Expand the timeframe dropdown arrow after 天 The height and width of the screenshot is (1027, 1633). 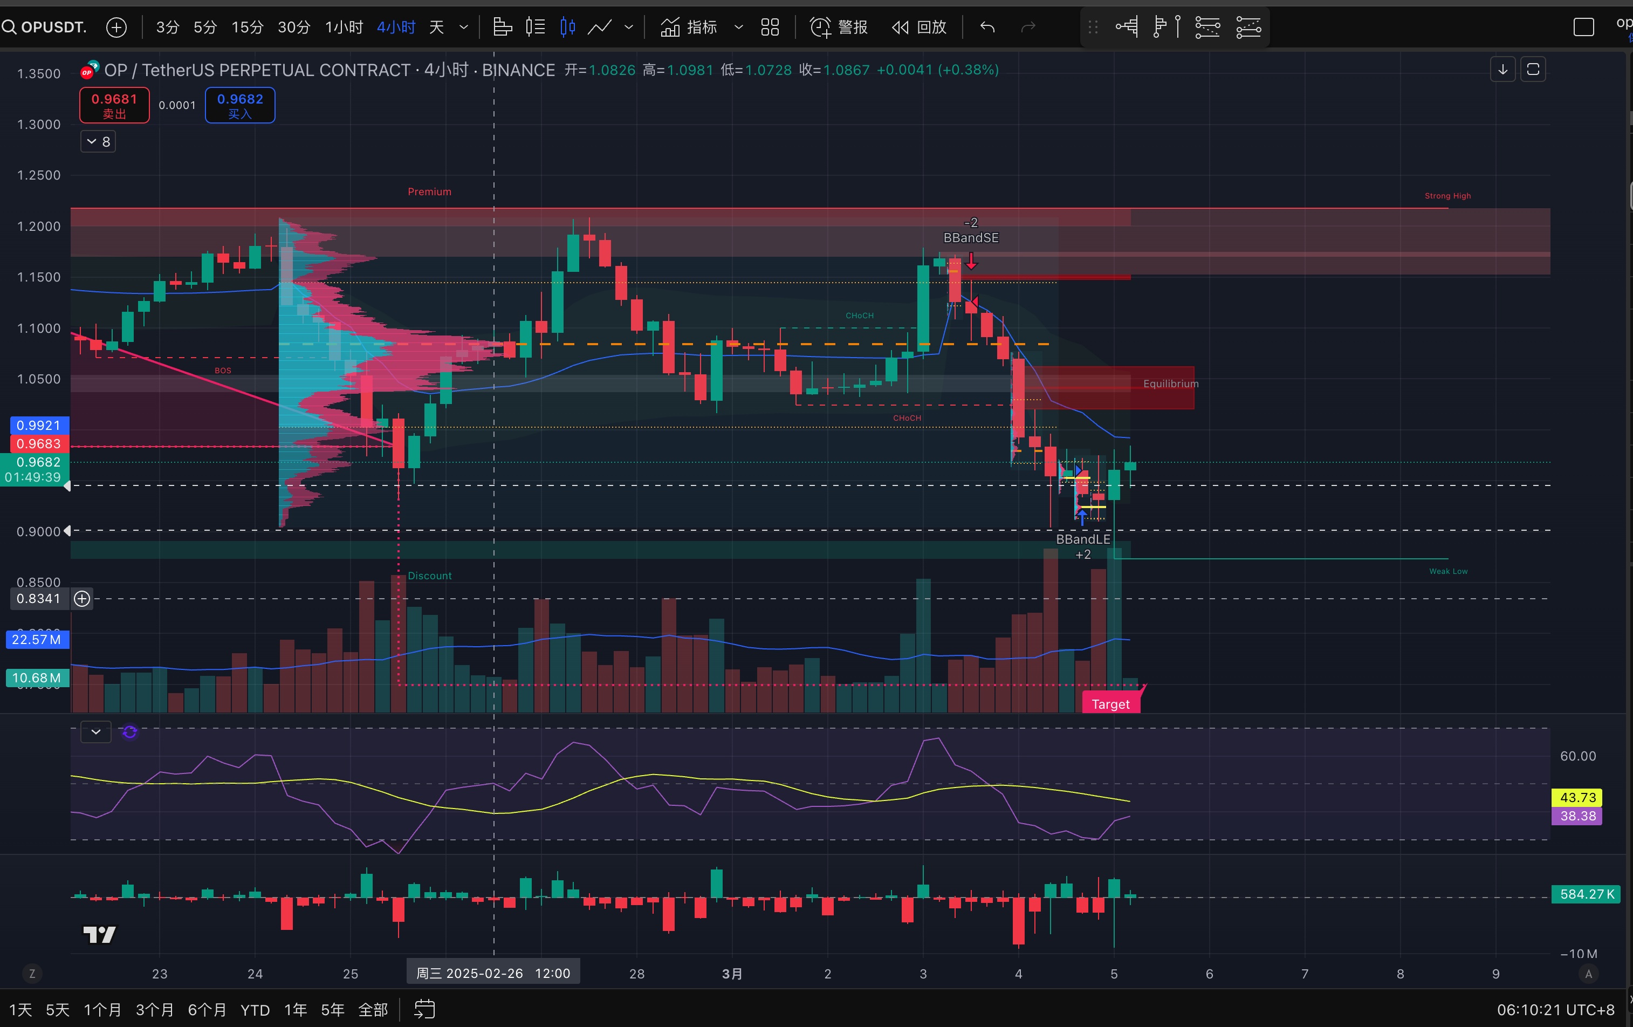point(464,27)
